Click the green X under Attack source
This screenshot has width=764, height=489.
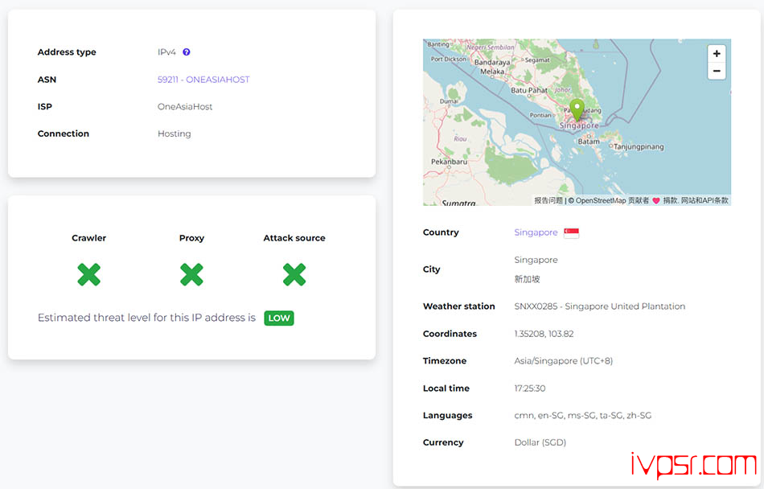pyautogui.click(x=294, y=274)
